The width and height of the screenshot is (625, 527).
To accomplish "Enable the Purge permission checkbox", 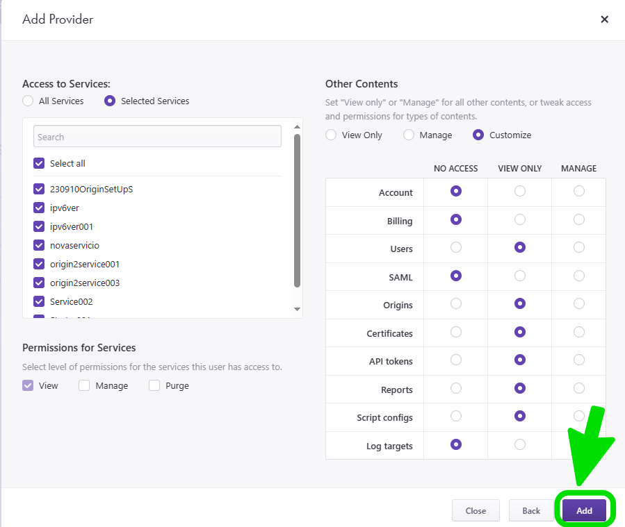I will [x=154, y=385].
